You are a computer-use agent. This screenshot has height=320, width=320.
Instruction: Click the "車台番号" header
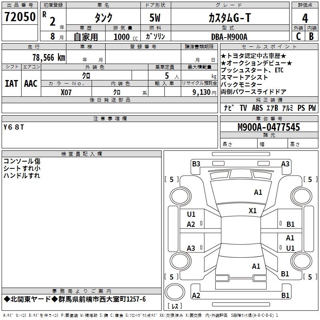pyautogui.click(x=269, y=118)
